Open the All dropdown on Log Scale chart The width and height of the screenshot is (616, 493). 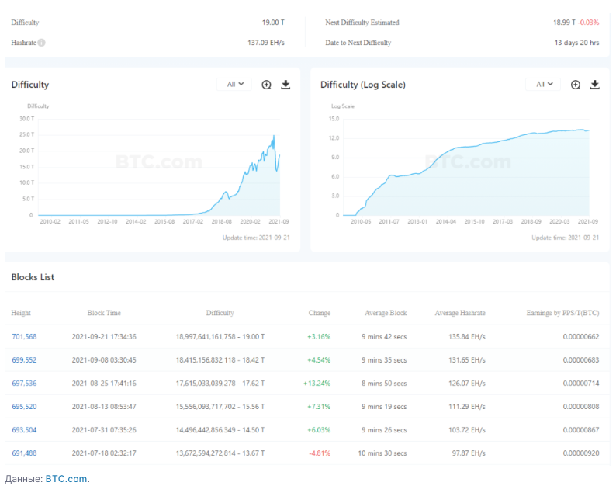(x=543, y=84)
